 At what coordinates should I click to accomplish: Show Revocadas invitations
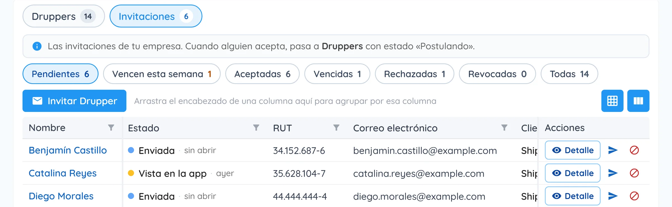tap(497, 74)
